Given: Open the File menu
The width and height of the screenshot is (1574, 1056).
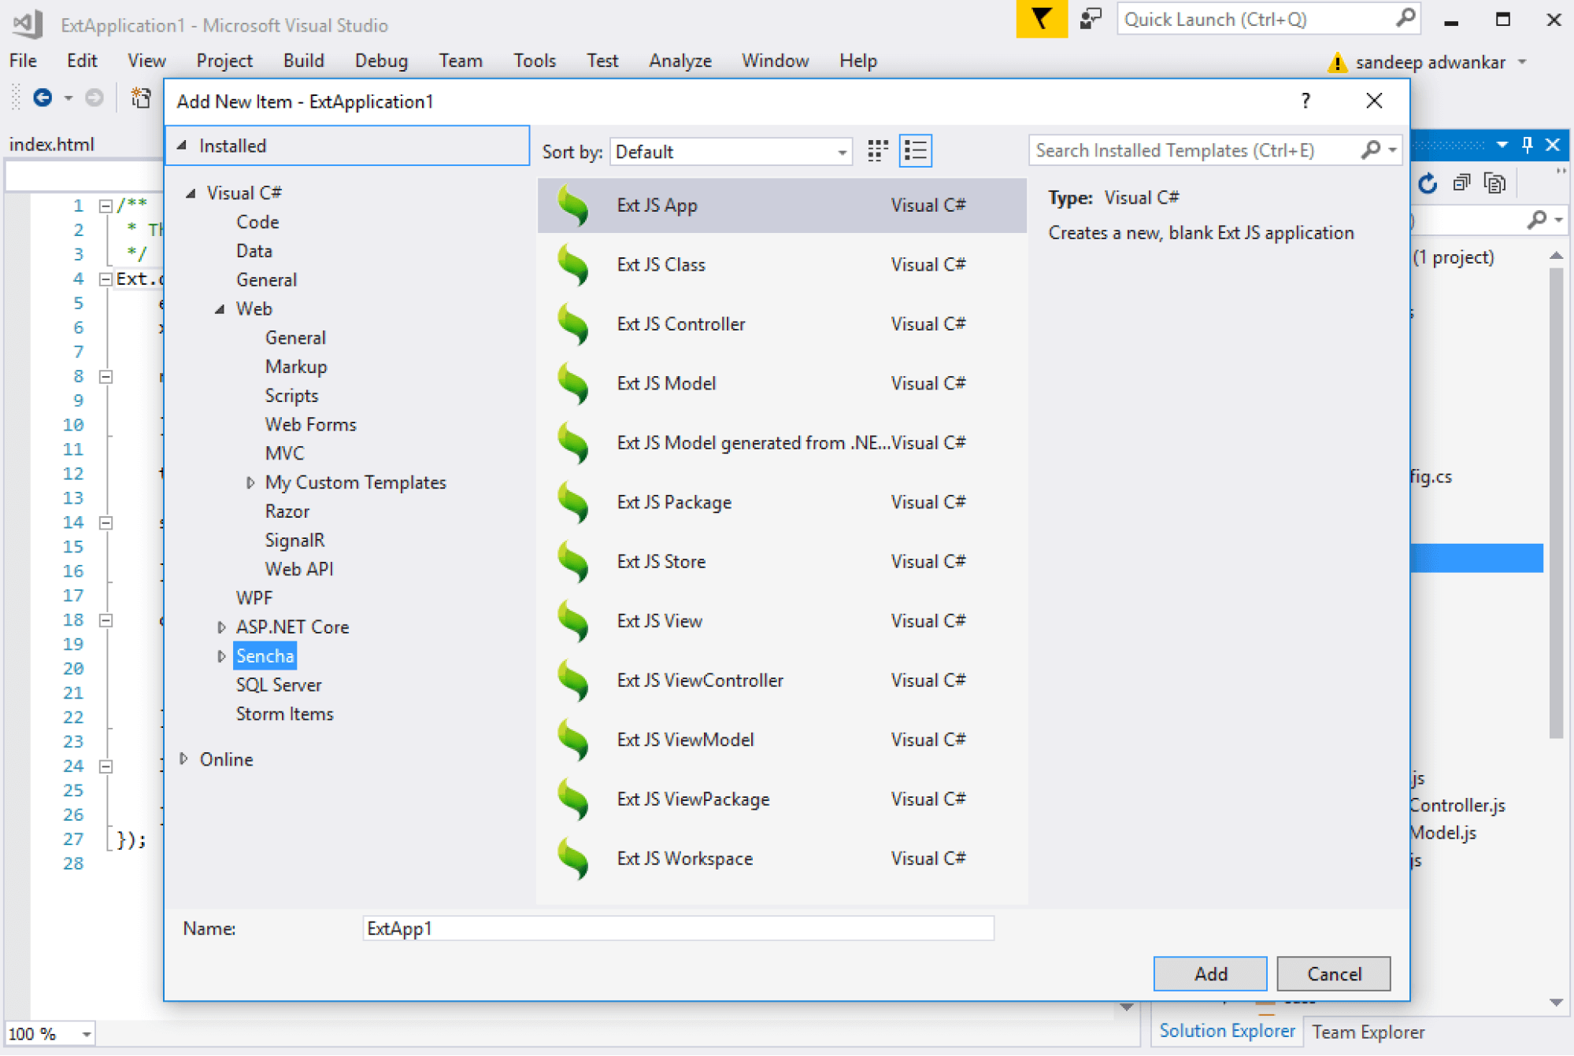Looking at the screenshot, I should tap(23, 61).
